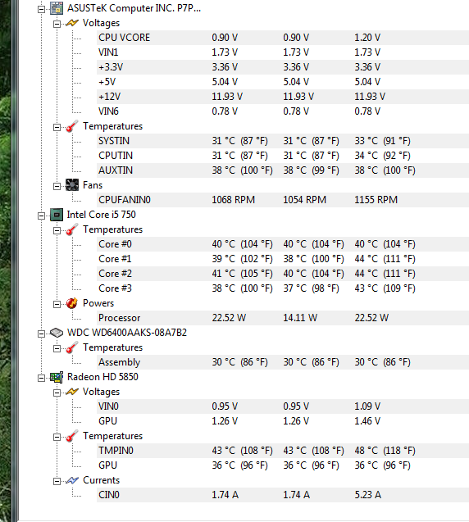Click the 5.23 A max current value

367,495
